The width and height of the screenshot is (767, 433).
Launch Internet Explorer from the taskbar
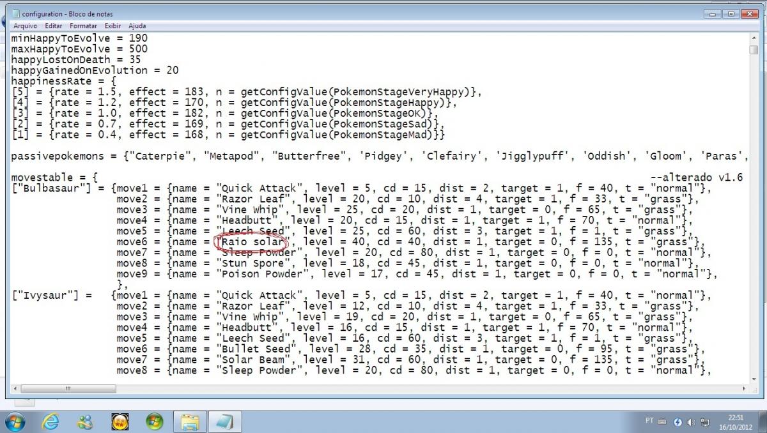(x=50, y=422)
